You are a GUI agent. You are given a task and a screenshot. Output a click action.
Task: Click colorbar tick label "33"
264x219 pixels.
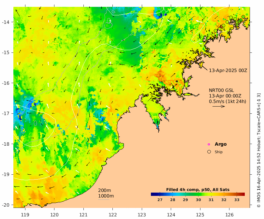pyautogui.click(x=237, y=200)
